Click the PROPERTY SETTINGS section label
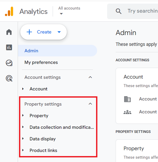Image resolution: width=158 pixels, height=162 pixels. [133, 132]
